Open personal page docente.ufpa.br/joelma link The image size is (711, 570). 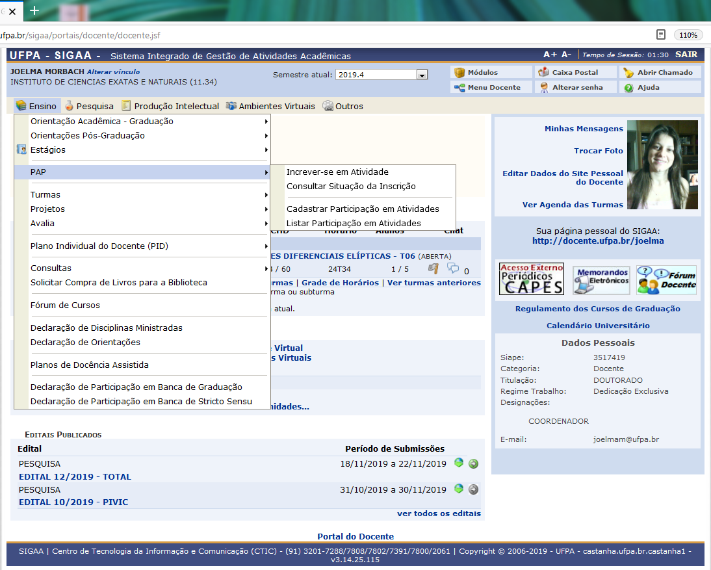598,240
